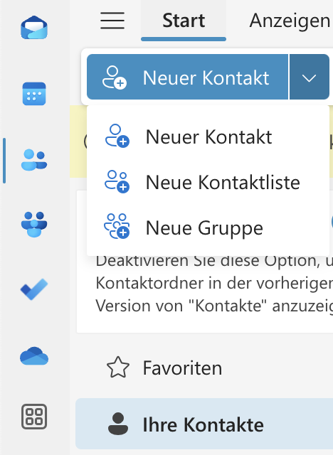Open the Calendar app in sidebar
This screenshot has height=455, width=333.
[34, 94]
